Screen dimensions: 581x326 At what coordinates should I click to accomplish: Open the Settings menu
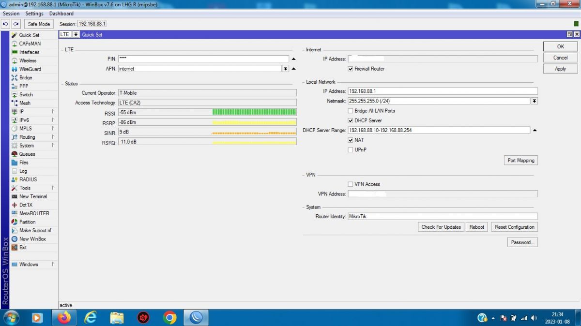click(x=34, y=14)
